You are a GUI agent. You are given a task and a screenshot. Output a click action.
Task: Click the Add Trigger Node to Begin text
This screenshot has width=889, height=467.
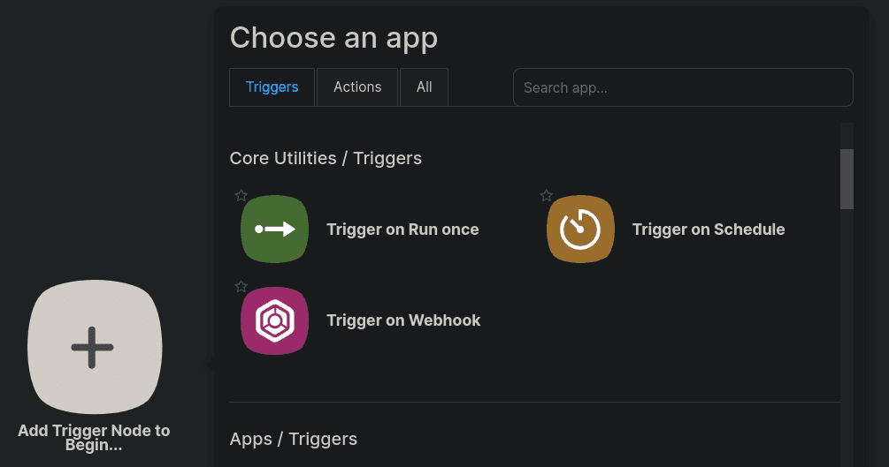(x=94, y=438)
